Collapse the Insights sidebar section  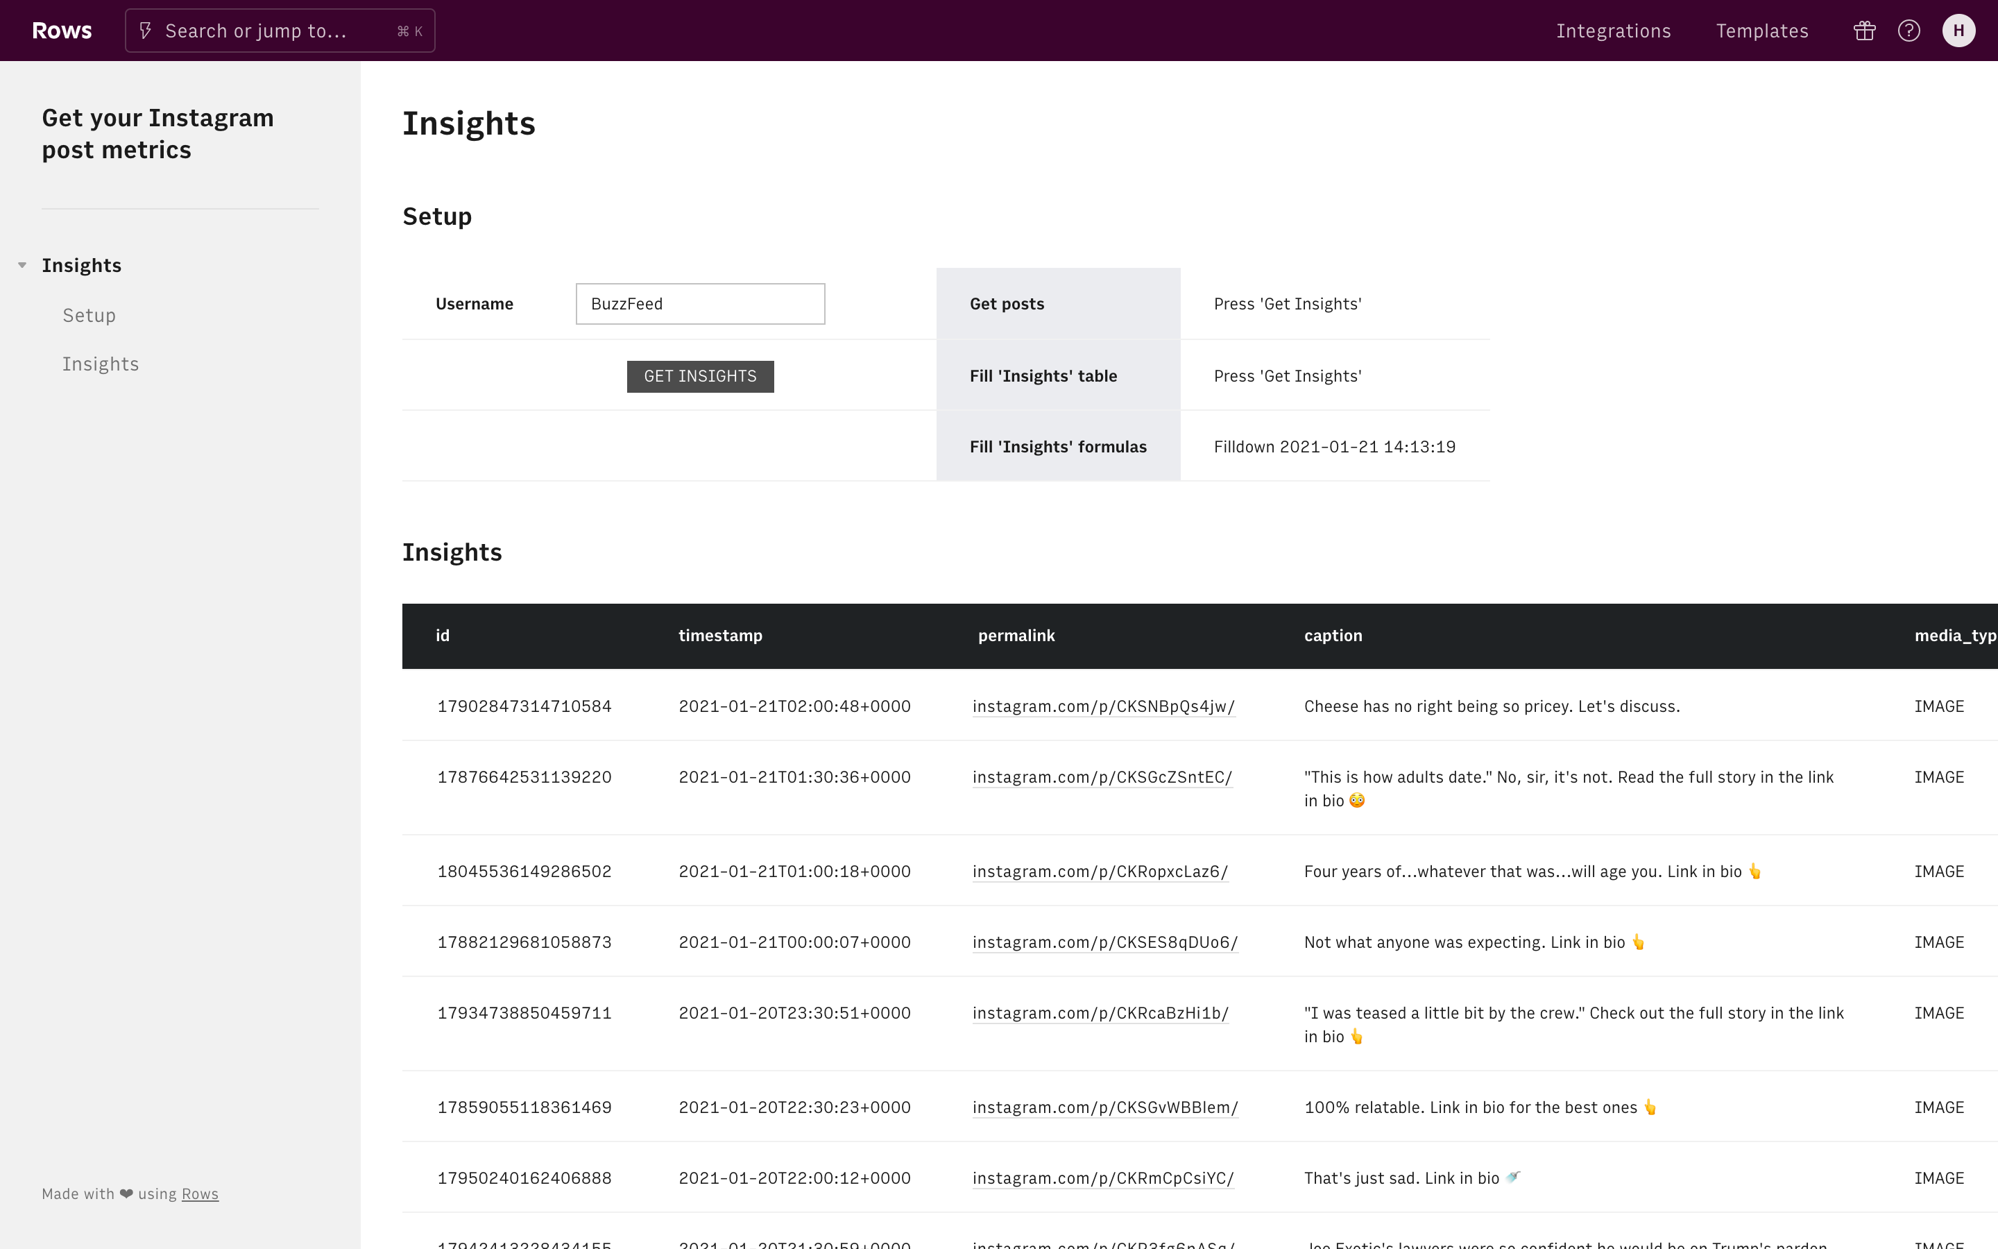click(22, 265)
